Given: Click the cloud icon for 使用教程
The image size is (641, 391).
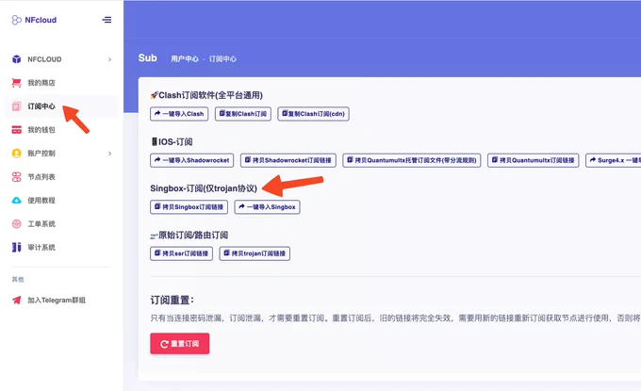Looking at the screenshot, I should (16, 200).
